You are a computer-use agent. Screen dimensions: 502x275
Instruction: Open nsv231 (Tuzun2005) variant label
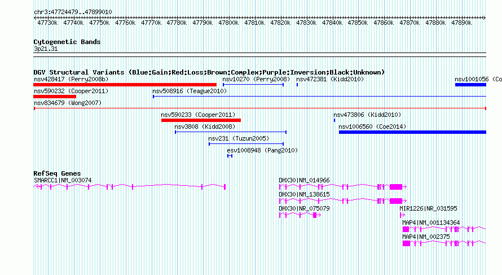click(x=239, y=138)
